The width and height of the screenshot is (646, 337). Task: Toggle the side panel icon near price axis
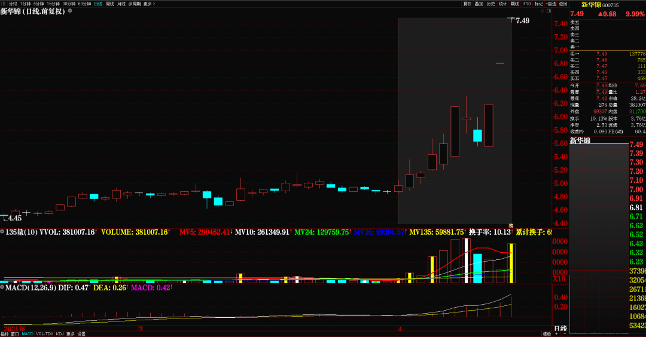click(x=549, y=11)
